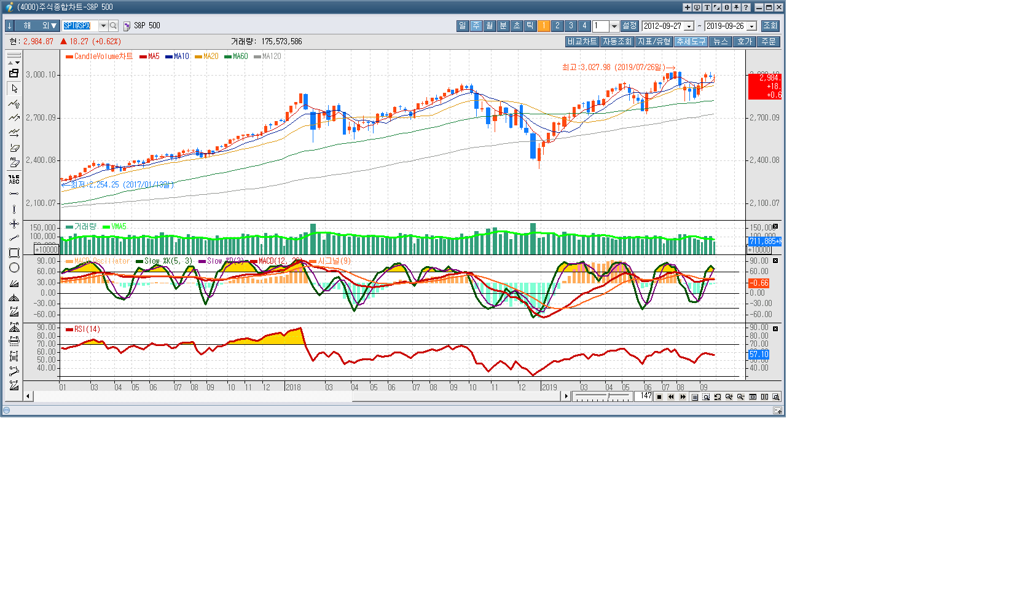Select preset number 4 button
1015x606 pixels.
[584, 26]
